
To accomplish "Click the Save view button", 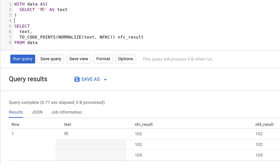I will point(79,59).
